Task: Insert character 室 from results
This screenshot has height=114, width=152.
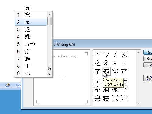Action: pos(97,89)
